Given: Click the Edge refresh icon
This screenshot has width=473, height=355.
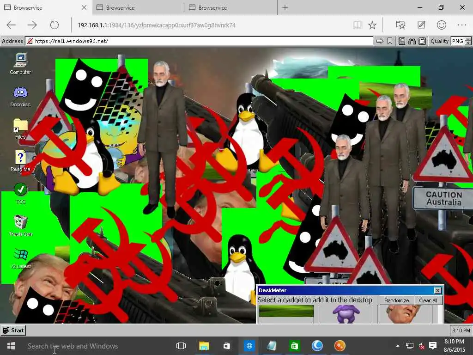Looking at the screenshot, I should 55,25.
